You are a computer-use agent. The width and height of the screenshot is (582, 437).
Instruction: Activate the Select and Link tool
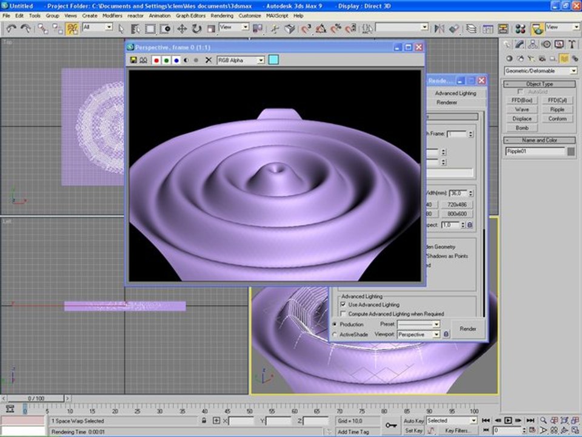(x=42, y=29)
